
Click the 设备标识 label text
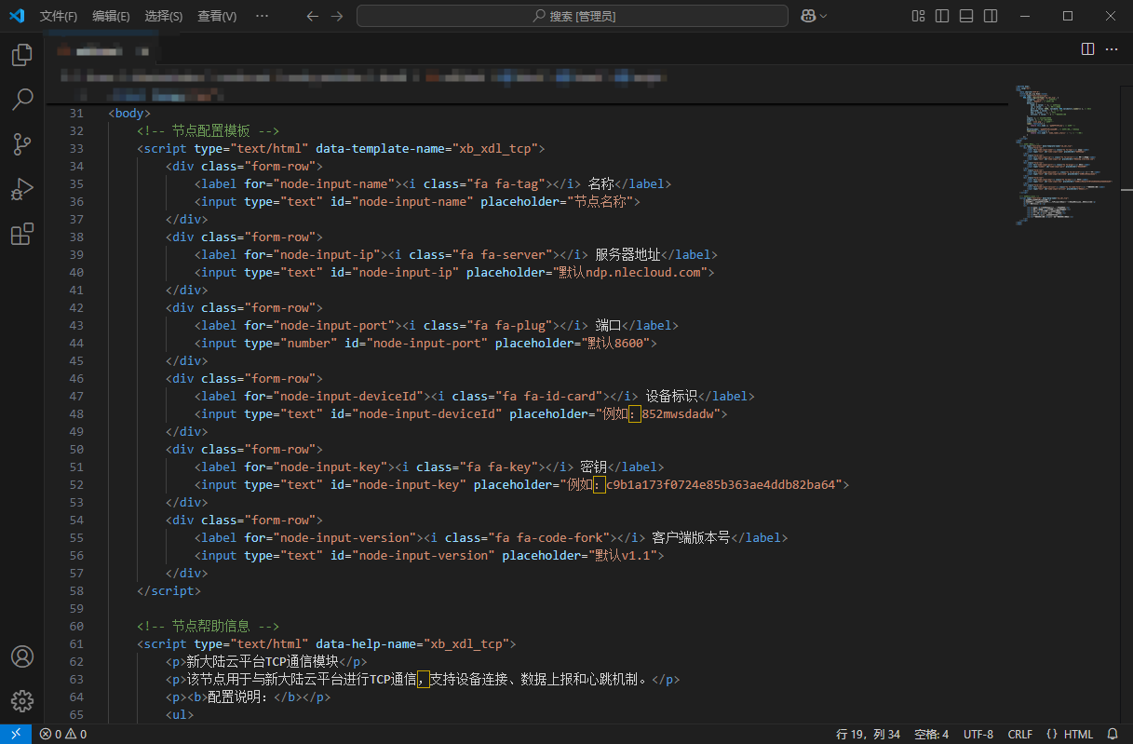coord(671,396)
